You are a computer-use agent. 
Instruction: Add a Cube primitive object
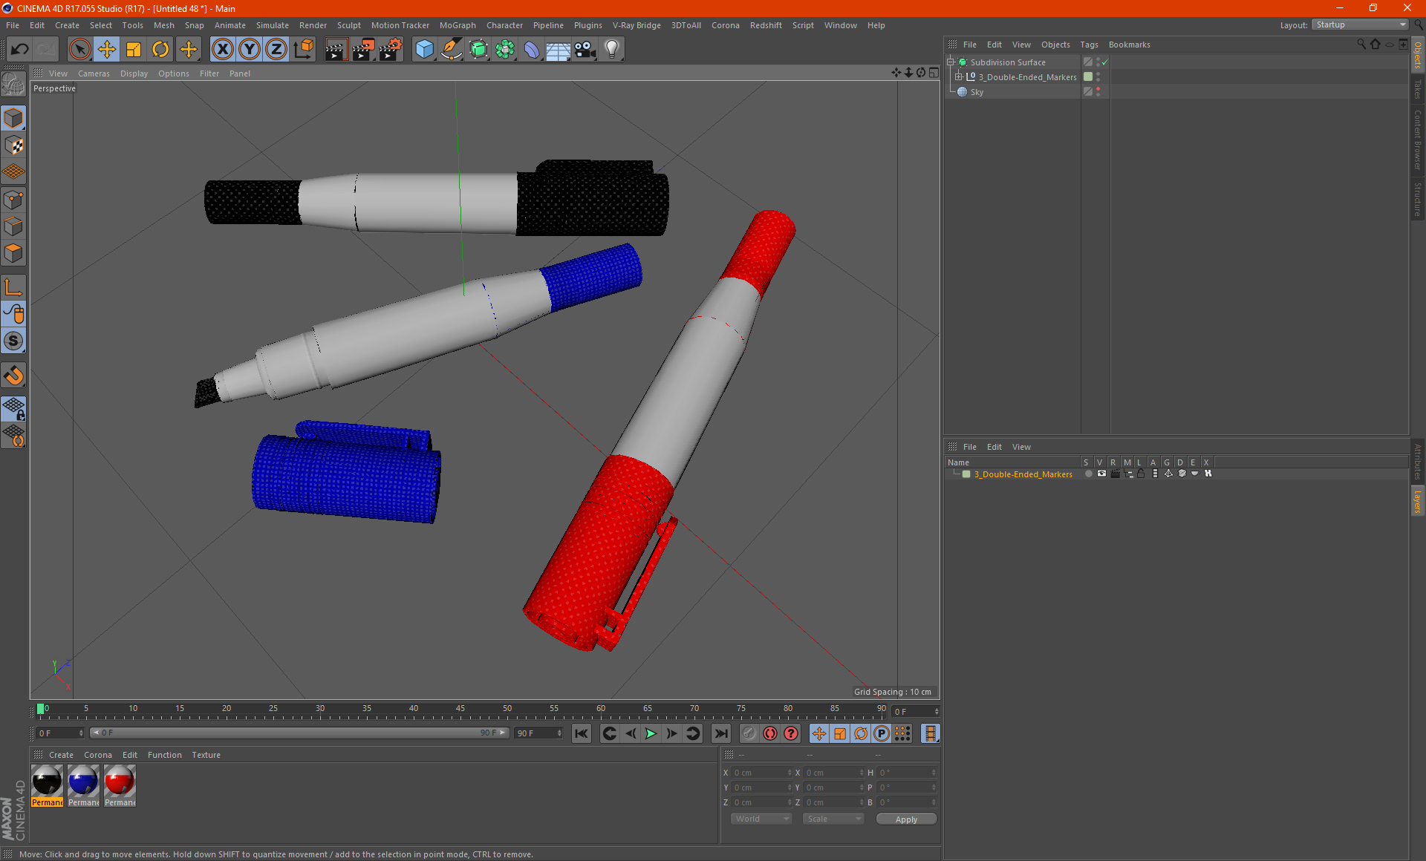(424, 50)
